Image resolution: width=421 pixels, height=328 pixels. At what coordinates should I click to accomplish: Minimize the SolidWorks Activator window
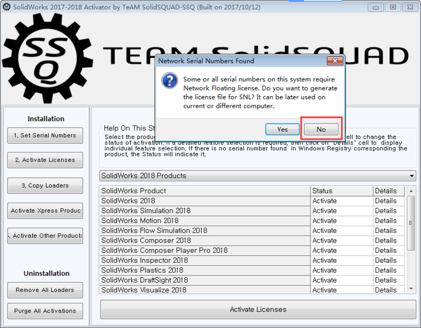pos(376,7)
